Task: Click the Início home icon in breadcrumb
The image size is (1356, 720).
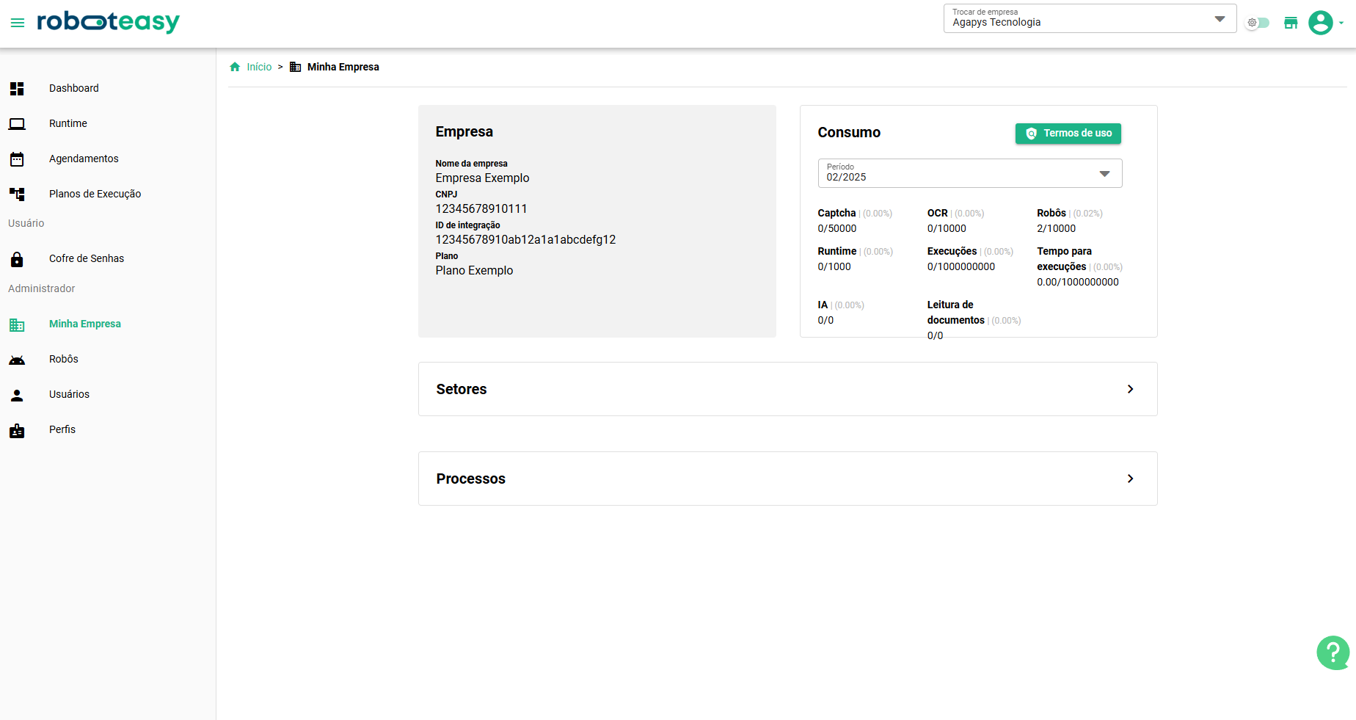Action: (235, 67)
